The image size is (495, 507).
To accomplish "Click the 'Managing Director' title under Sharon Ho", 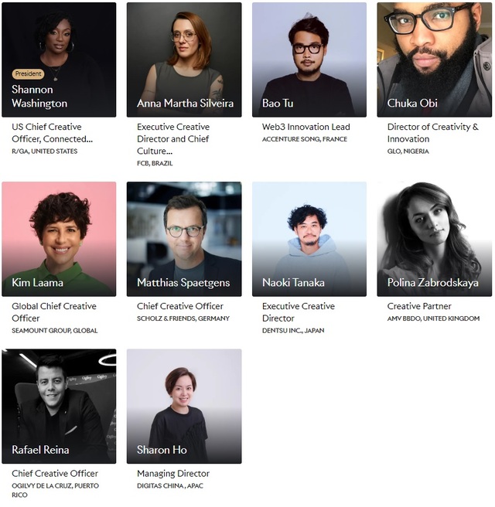I will pyautogui.click(x=173, y=474).
